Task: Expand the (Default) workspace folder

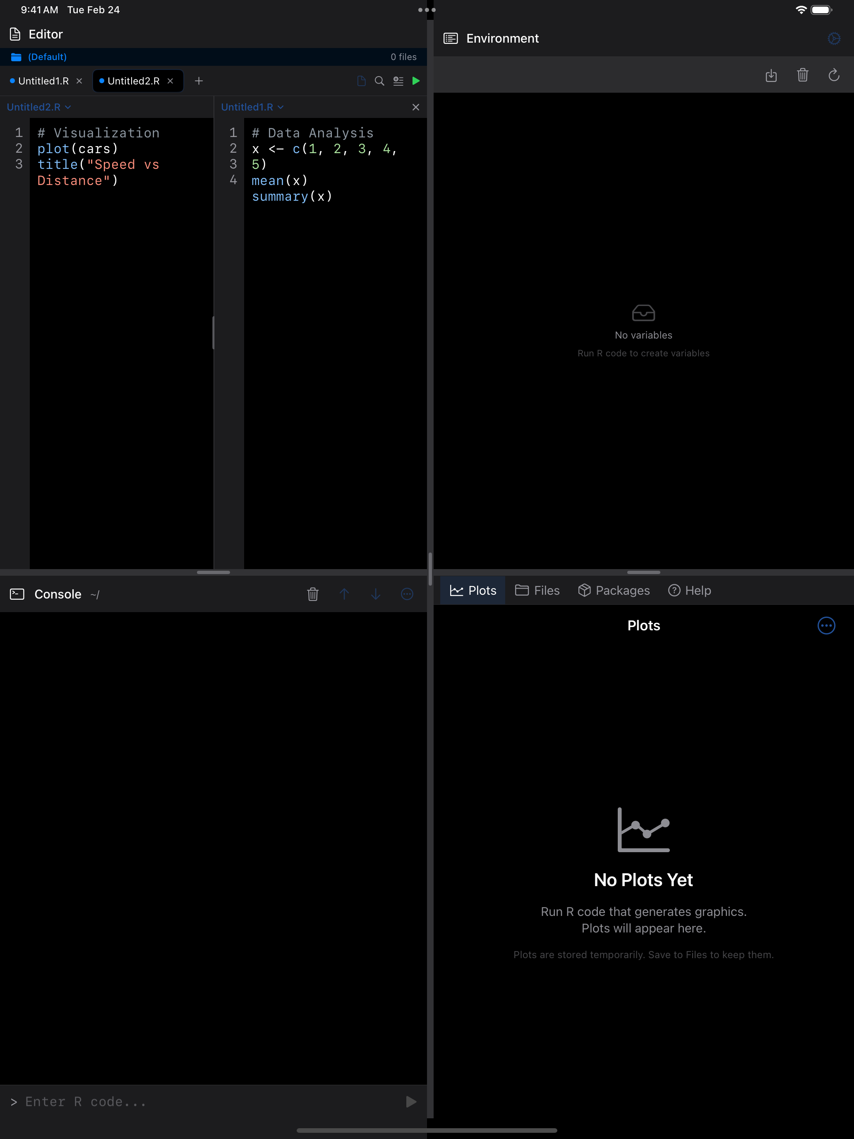Action: (x=47, y=57)
